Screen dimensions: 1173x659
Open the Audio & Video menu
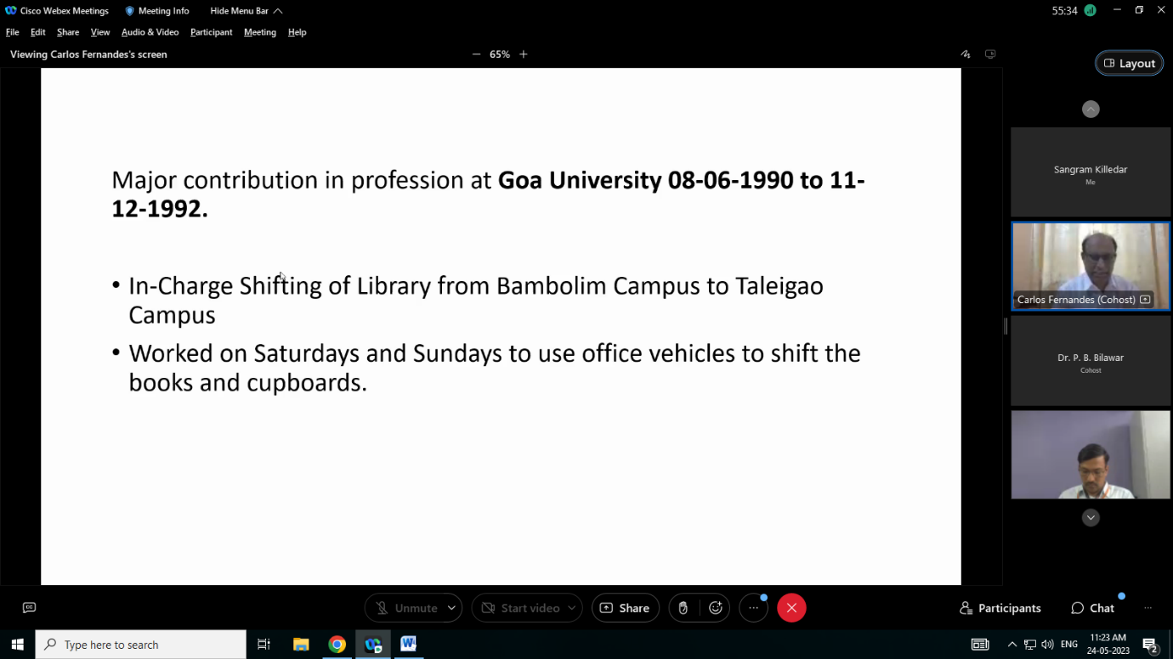[x=150, y=32]
